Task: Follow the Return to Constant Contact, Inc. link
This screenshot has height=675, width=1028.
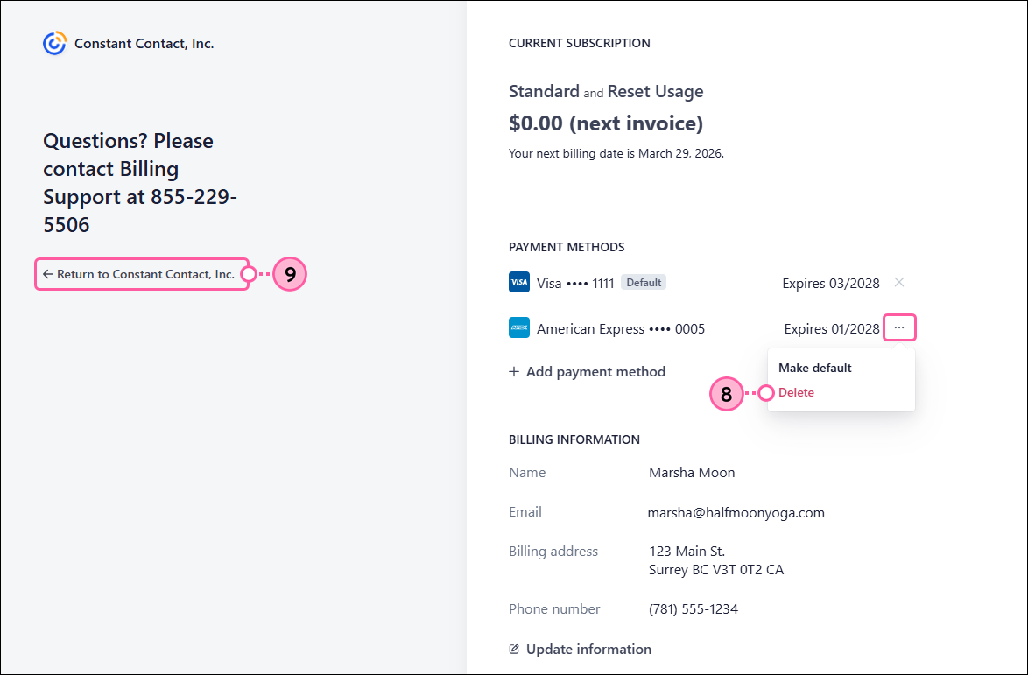Action: 144,274
